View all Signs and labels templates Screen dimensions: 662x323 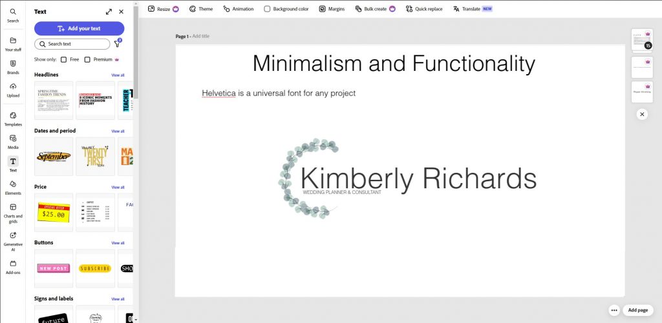pyautogui.click(x=118, y=299)
